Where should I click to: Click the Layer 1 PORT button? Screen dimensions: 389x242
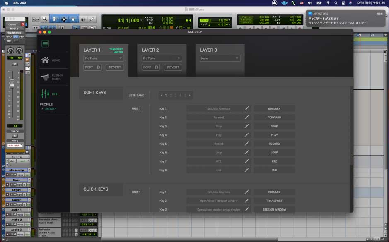tap(92, 67)
